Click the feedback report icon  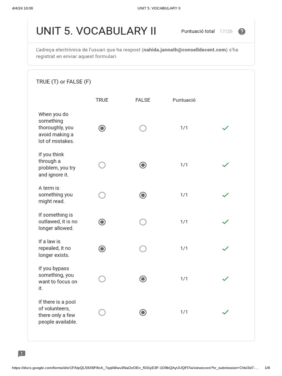[22, 354]
